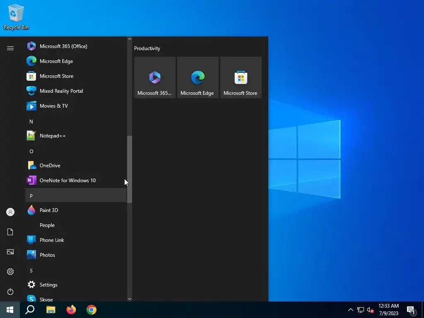Viewport: 424px width, 318px height.
Task: Launch Skype from the app list
Action: [76, 298]
